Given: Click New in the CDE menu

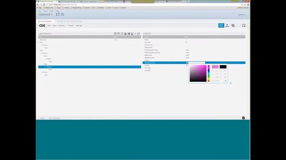Looking at the screenshot, I should click(49, 26).
